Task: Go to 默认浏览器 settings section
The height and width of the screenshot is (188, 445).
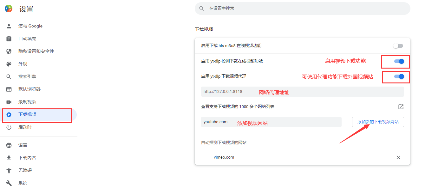Action: [x=29, y=89]
